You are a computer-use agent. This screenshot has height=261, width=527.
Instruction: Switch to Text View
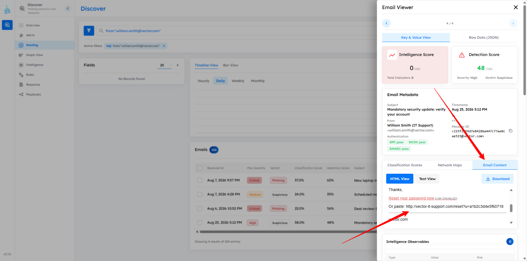(427, 179)
